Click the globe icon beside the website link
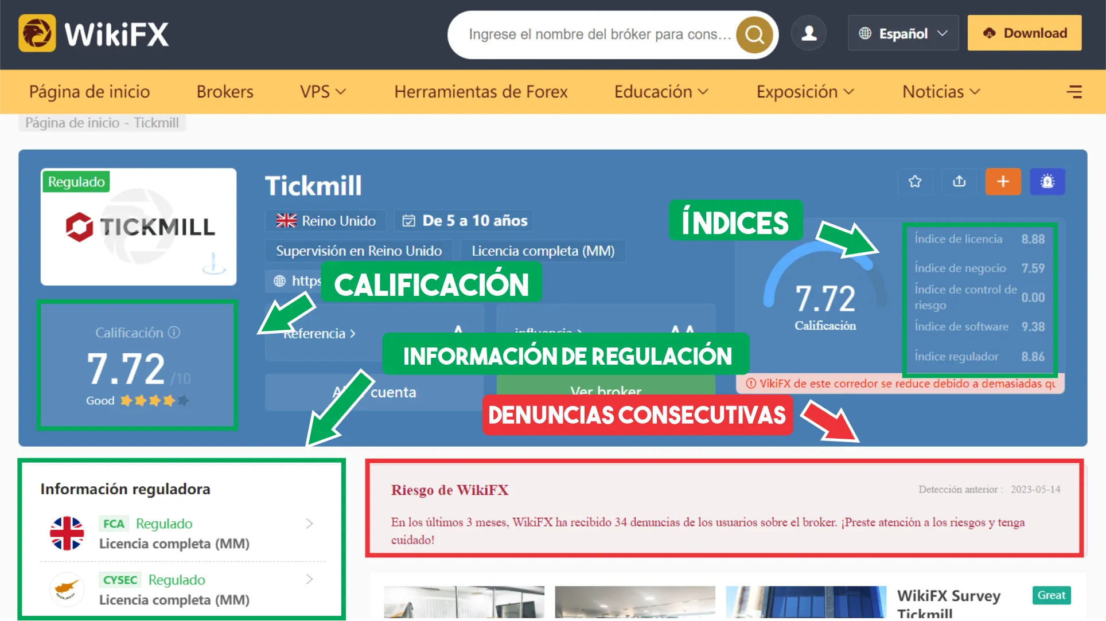The height and width of the screenshot is (621, 1106). pos(279,281)
